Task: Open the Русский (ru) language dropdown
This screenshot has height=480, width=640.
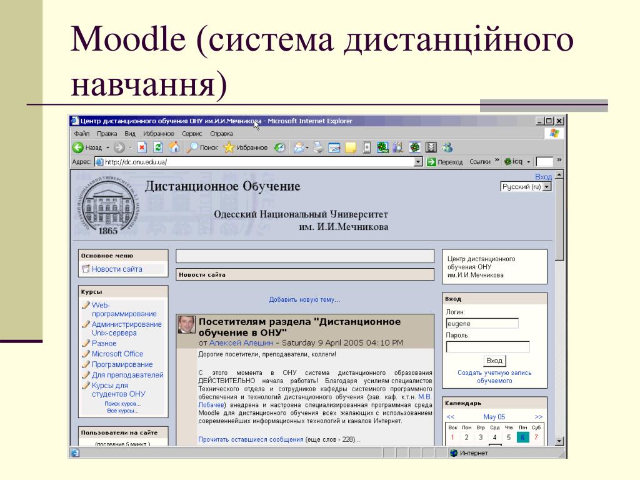Action: [x=526, y=186]
